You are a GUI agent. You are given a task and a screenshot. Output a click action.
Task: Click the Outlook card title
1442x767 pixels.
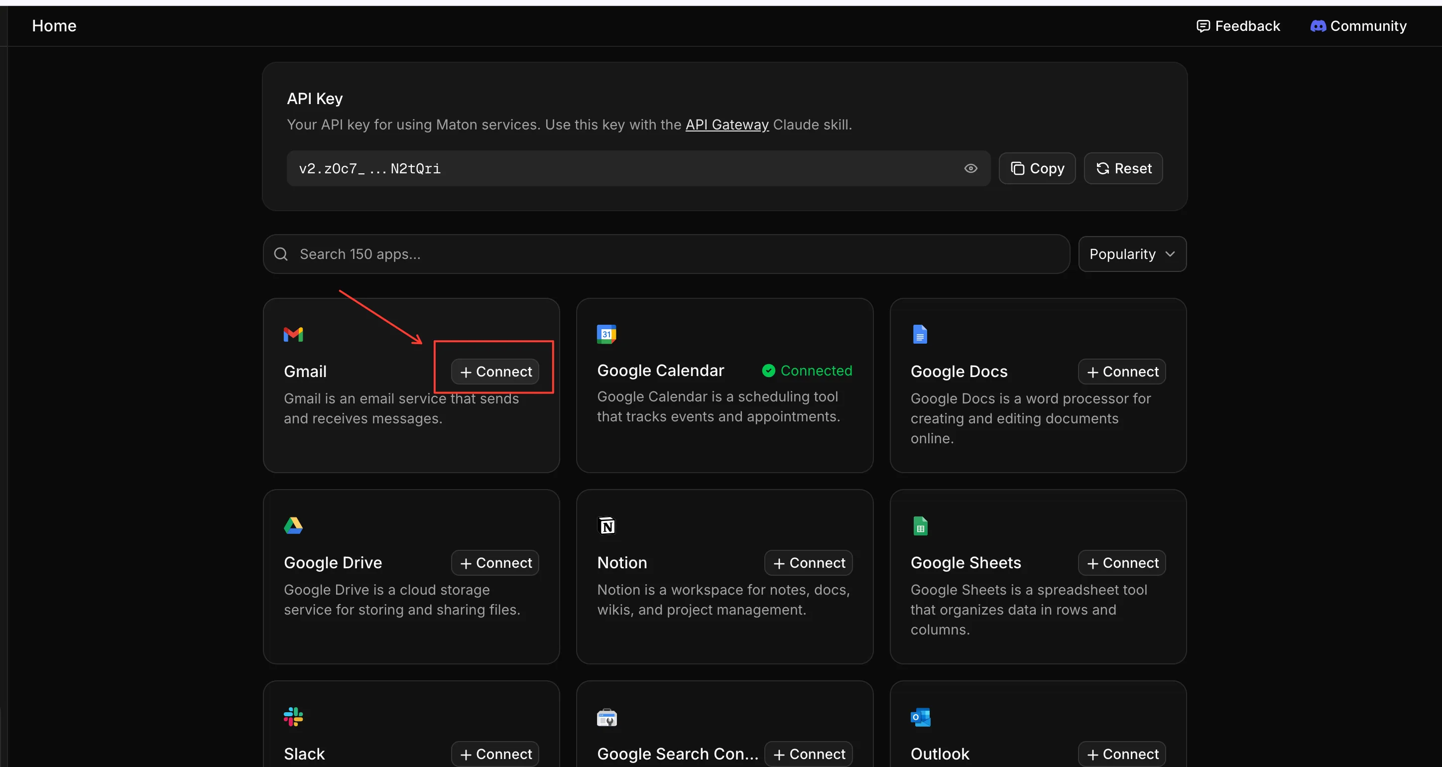click(x=940, y=754)
